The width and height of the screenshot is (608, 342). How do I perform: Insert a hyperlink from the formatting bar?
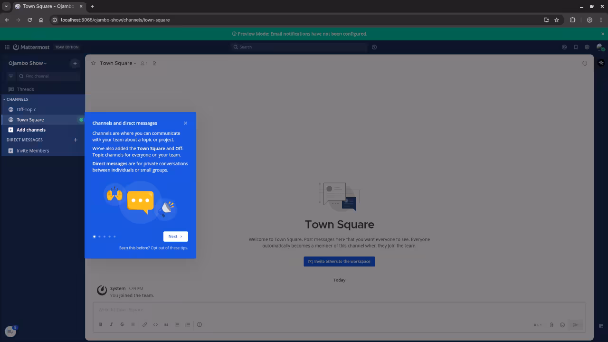coord(144,324)
